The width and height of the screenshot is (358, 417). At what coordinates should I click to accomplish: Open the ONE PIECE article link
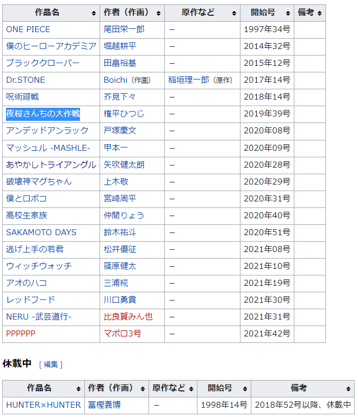[28, 29]
